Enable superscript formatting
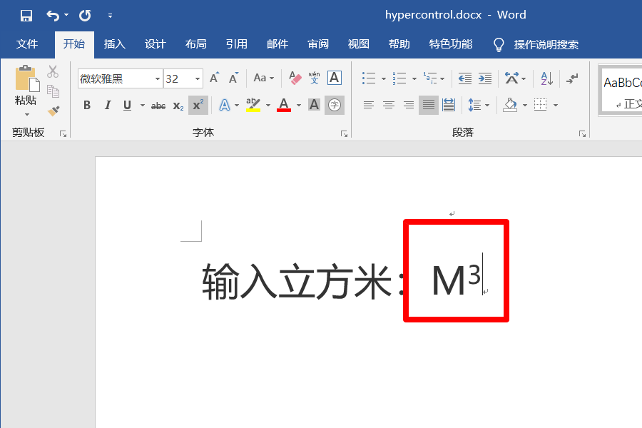642x428 pixels. 197,105
